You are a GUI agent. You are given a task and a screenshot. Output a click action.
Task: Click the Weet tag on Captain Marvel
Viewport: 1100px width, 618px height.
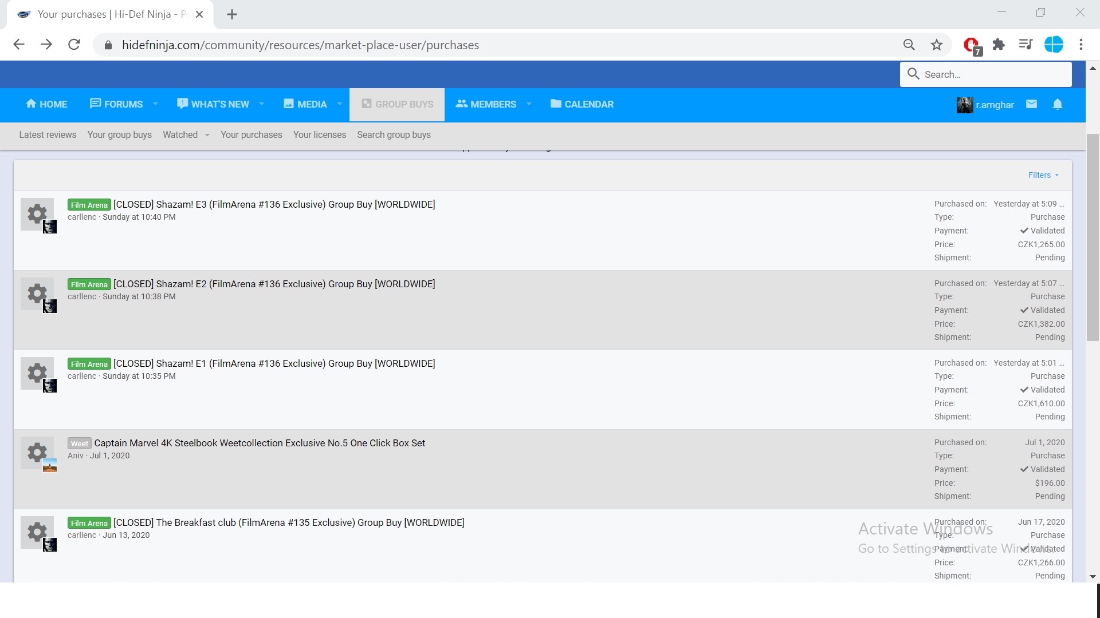80,443
